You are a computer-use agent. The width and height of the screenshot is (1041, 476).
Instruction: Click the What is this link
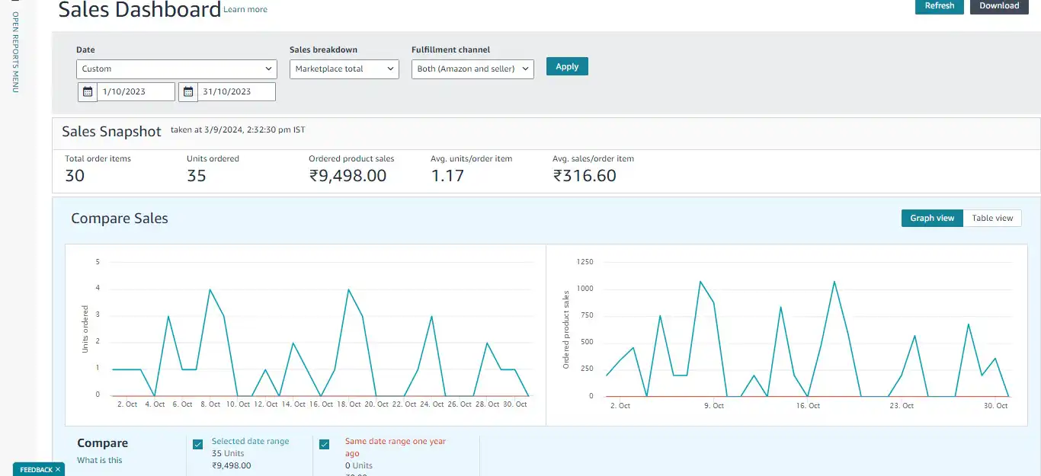(100, 460)
